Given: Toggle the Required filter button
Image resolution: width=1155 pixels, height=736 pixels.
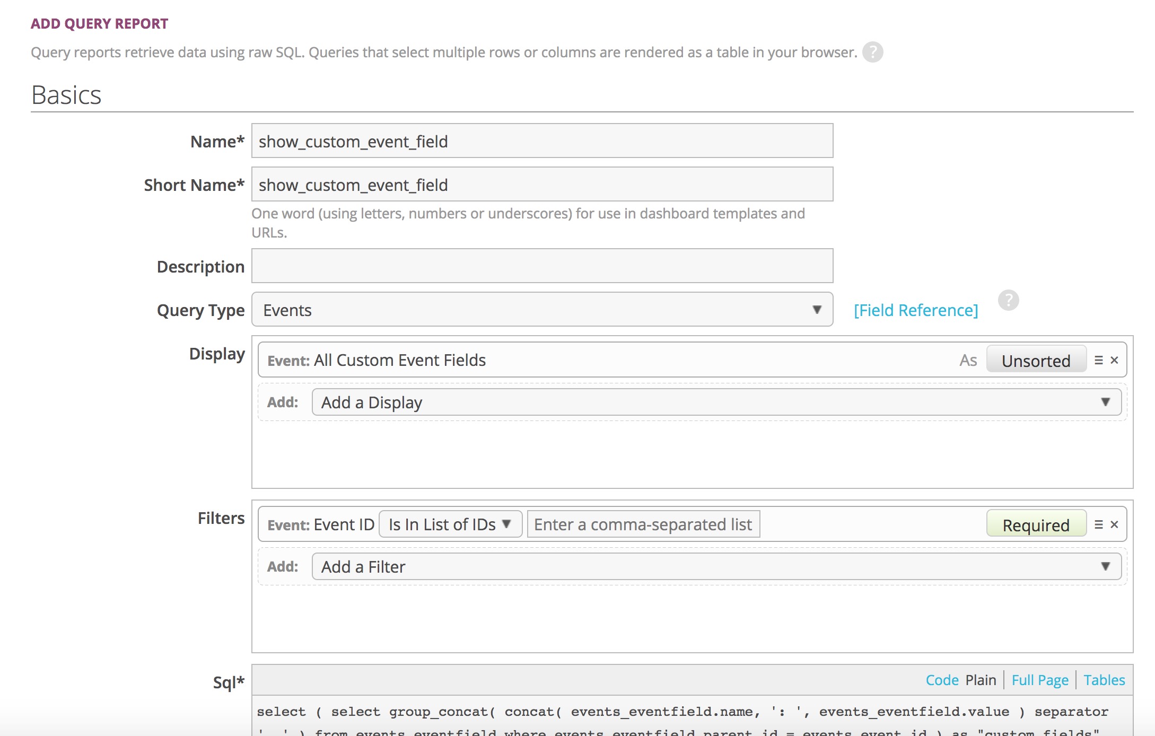Looking at the screenshot, I should tap(1036, 525).
